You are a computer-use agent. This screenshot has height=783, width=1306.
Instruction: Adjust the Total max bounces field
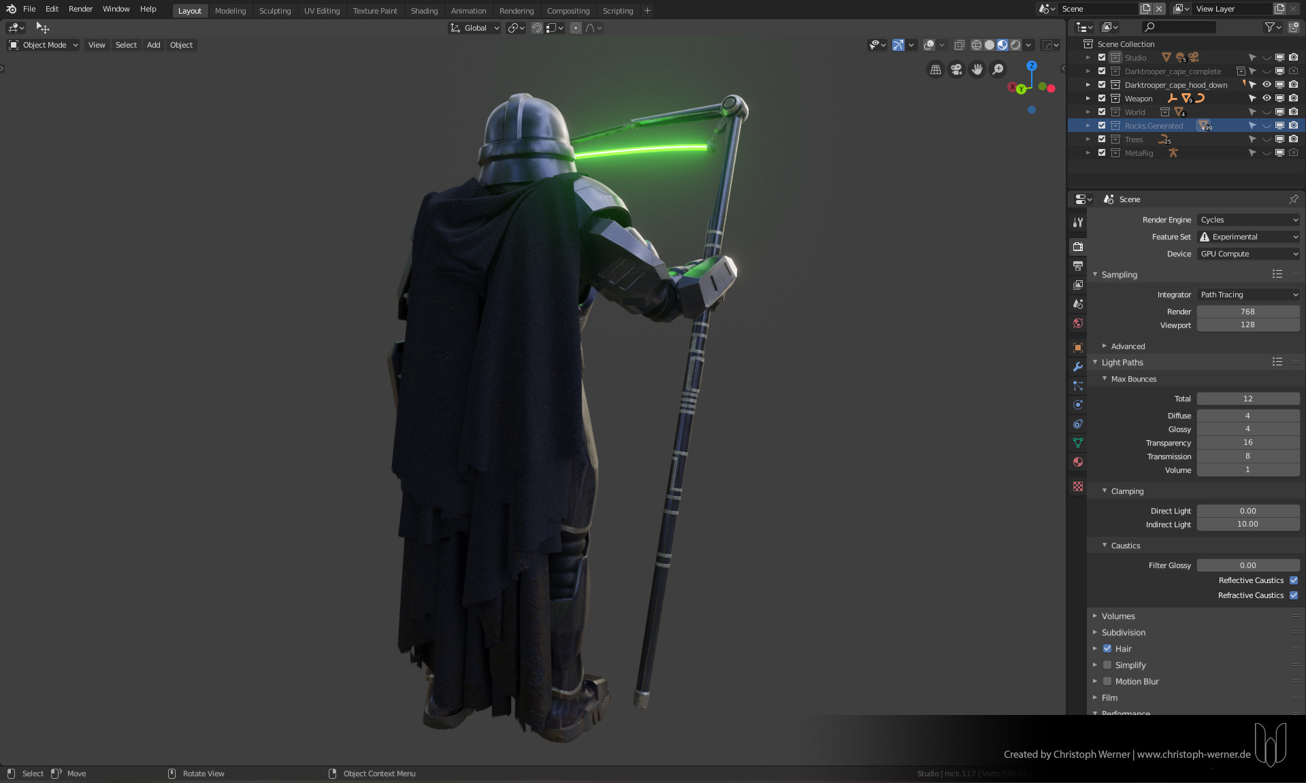[x=1248, y=399]
